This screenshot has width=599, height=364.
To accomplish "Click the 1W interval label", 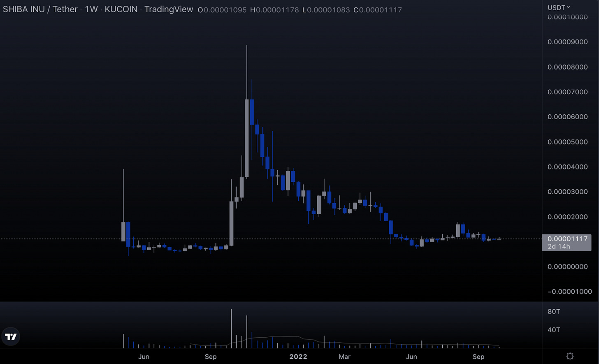I will tap(91, 10).
